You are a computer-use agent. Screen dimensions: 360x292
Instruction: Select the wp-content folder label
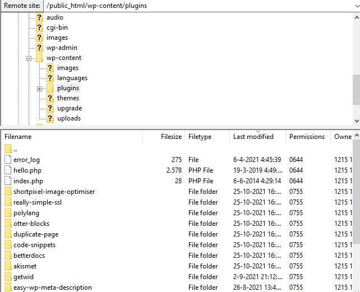point(64,58)
